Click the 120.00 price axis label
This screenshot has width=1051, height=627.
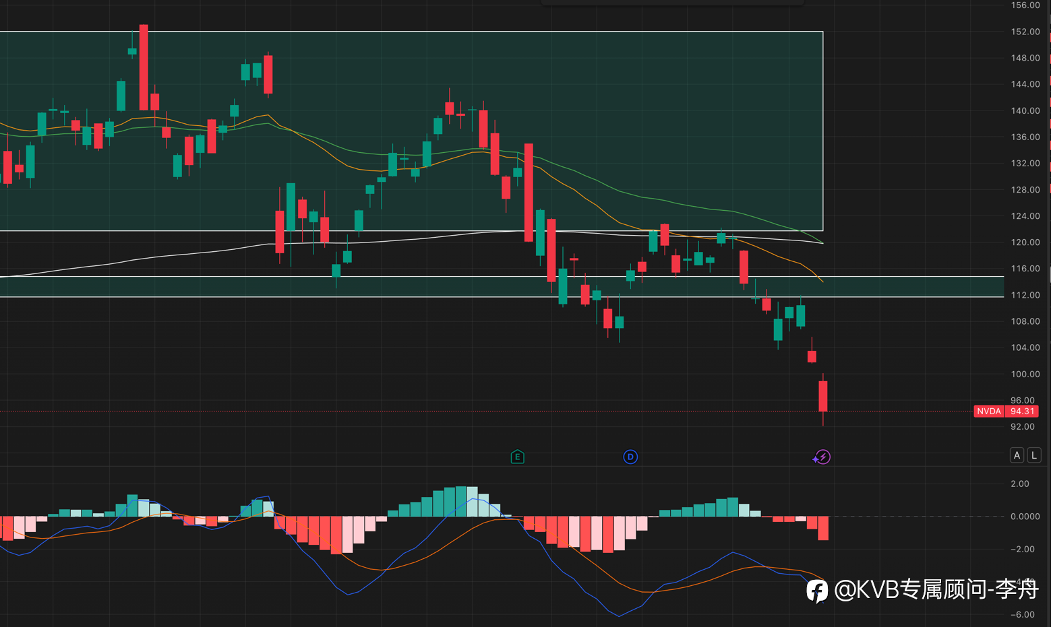coord(1025,242)
